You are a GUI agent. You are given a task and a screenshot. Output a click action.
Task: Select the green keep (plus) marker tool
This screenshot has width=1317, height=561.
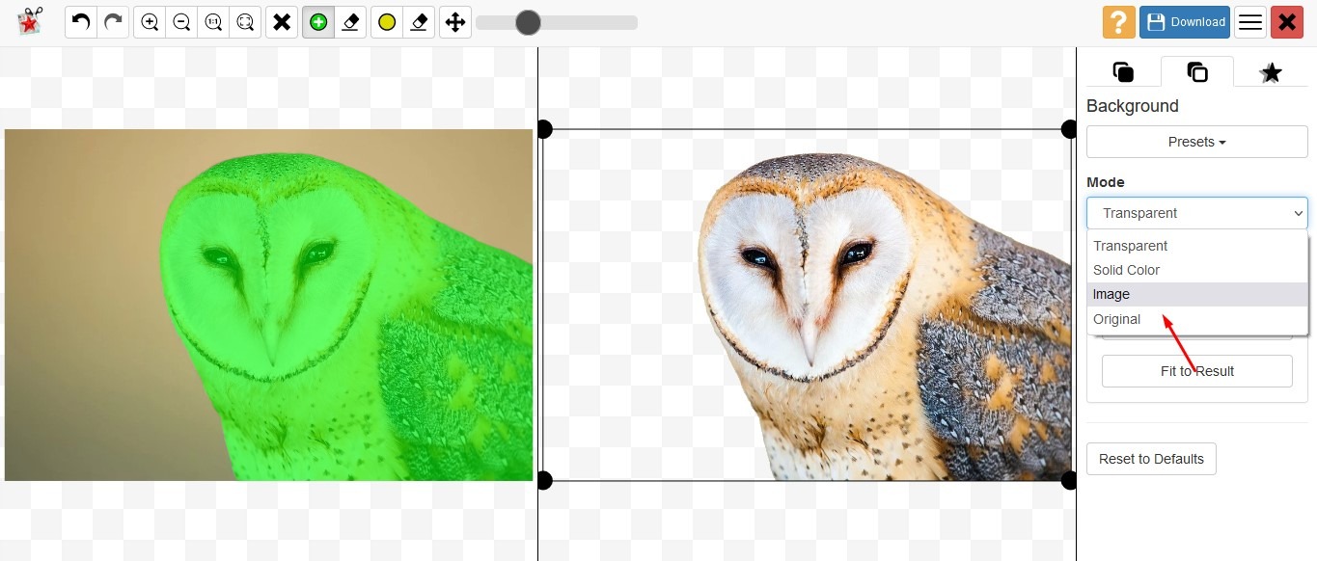click(318, 22)
